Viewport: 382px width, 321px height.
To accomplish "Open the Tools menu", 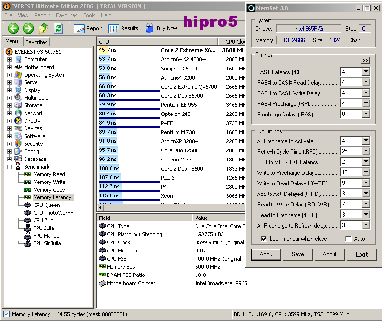I will pyautogui.click(x=89, y=15).
